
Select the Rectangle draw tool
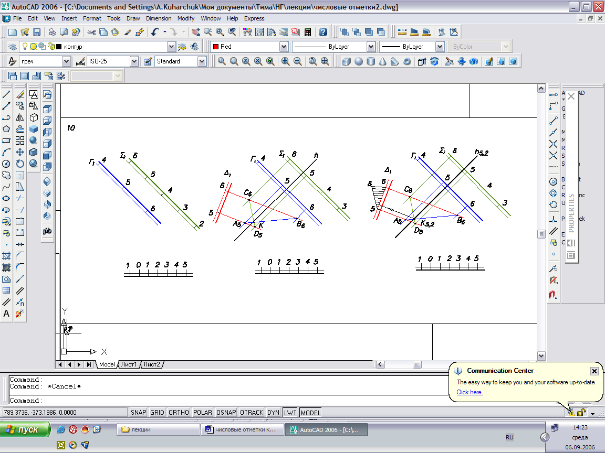point(6,141)
